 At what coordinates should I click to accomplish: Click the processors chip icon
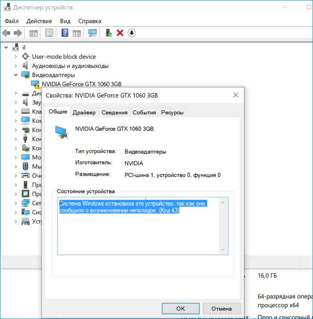click(x=25, y=194)
